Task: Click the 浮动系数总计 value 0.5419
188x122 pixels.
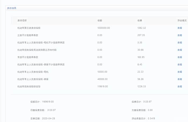Action: click(x=152, y=118)
